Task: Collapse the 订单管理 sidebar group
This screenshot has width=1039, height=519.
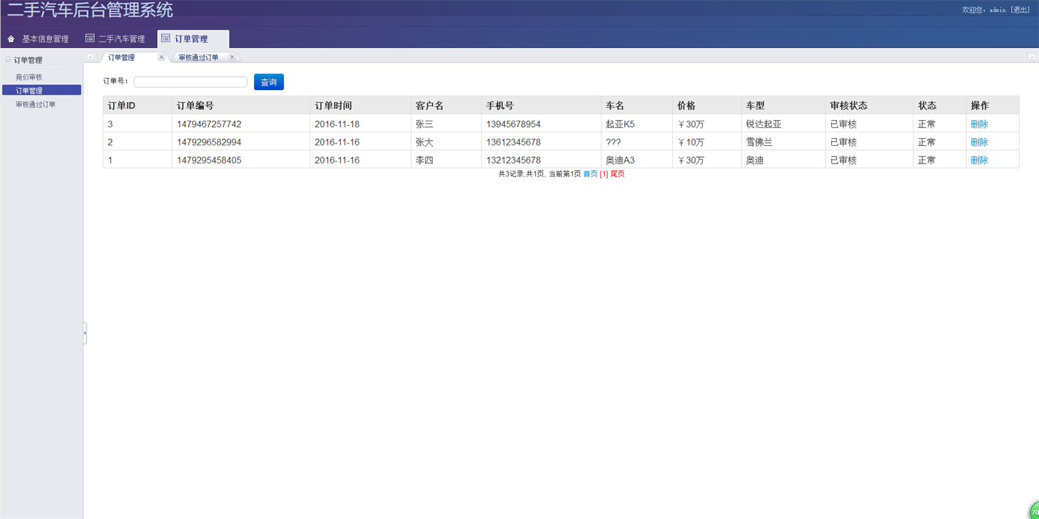Action: pos(8,60)
